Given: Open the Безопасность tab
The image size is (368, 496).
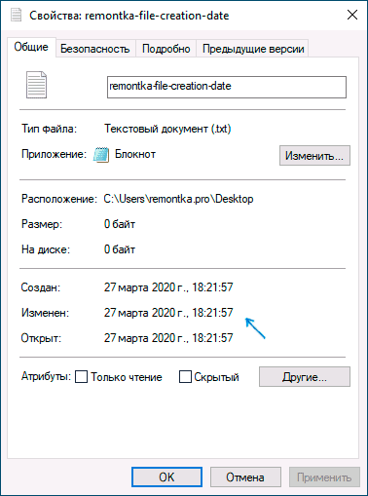Looking at the screenshot, I should click(95, 49).
